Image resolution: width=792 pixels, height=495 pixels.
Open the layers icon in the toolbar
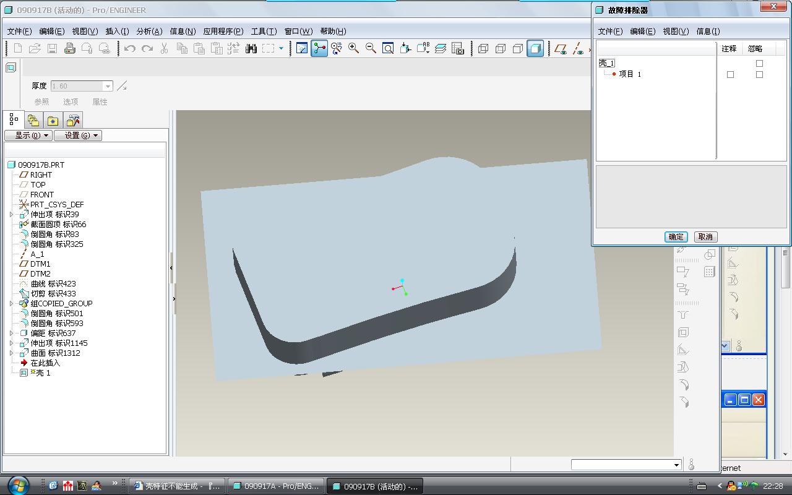coord(441,48)
